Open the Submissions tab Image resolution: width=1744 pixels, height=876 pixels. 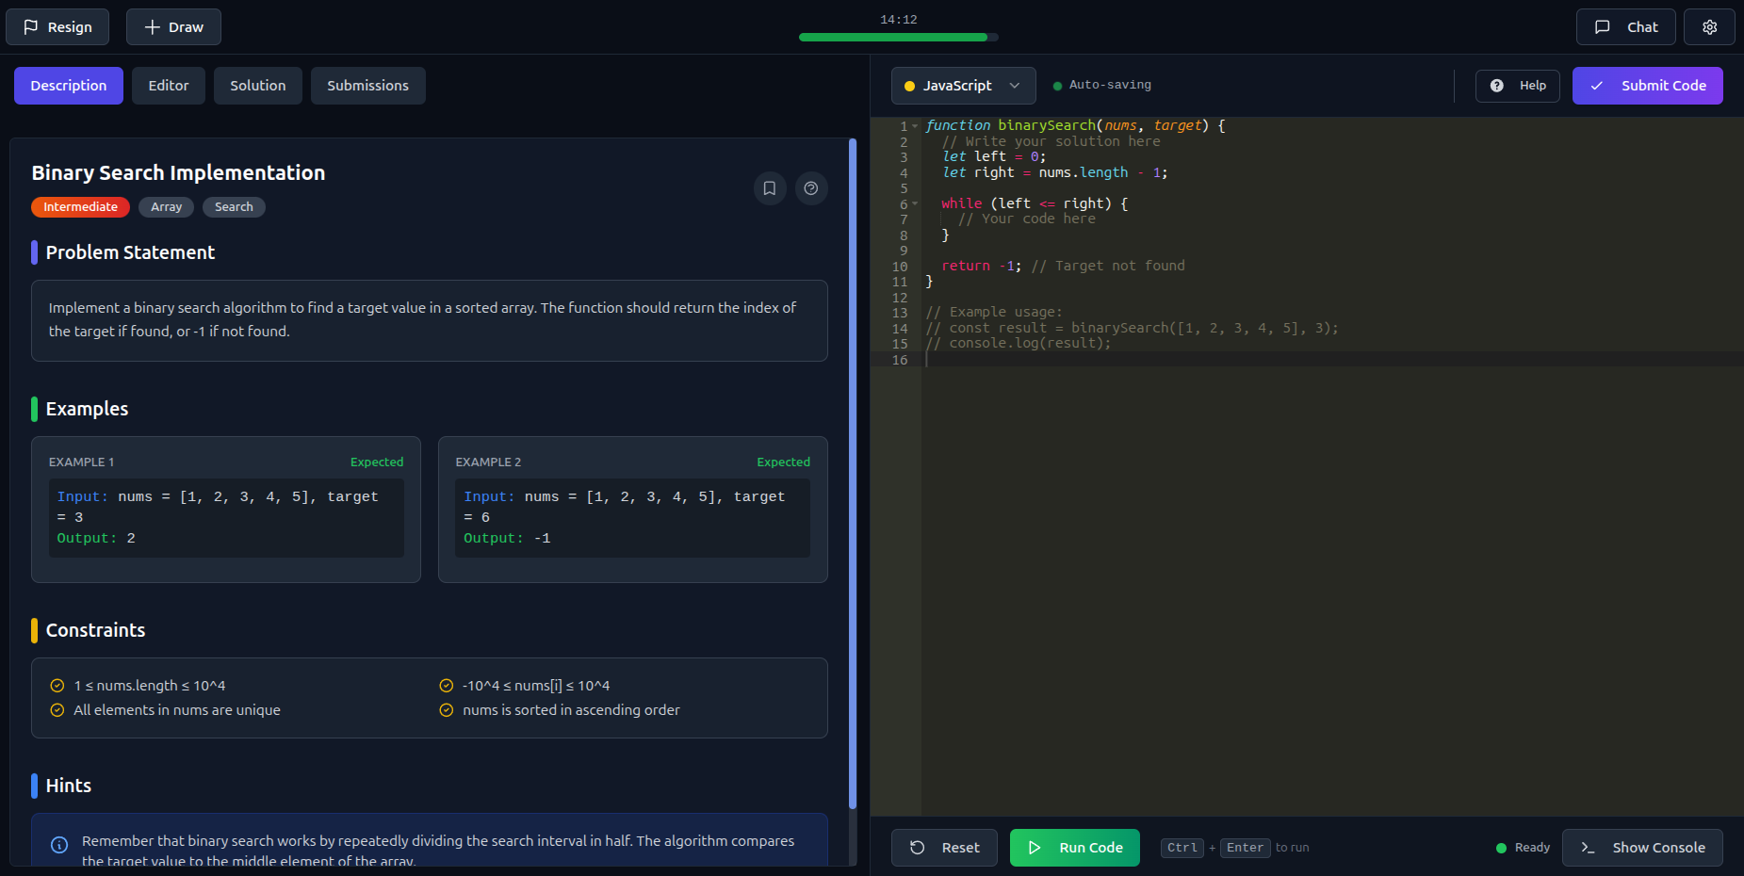[367, 86]
